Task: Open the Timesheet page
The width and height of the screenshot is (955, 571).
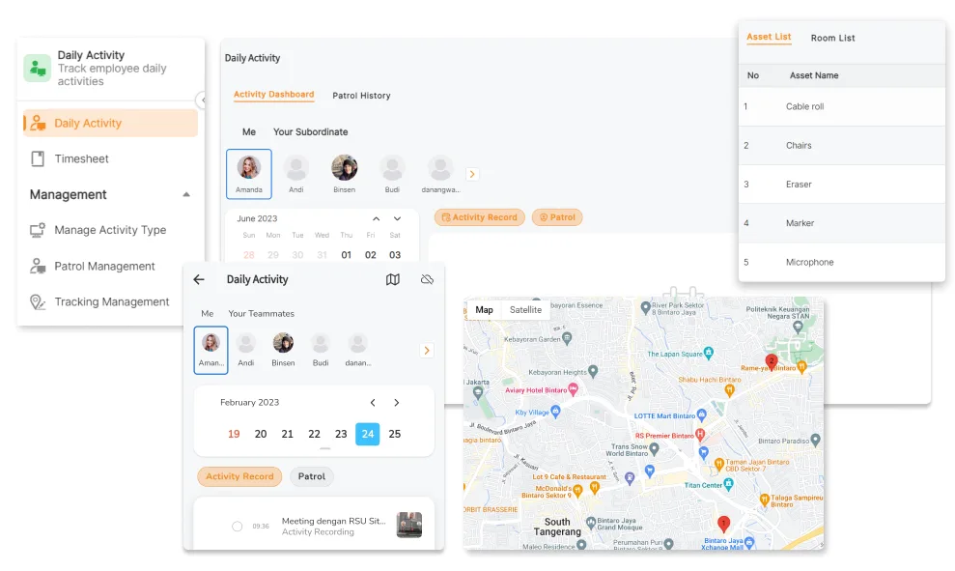Action: coord(81,158)
